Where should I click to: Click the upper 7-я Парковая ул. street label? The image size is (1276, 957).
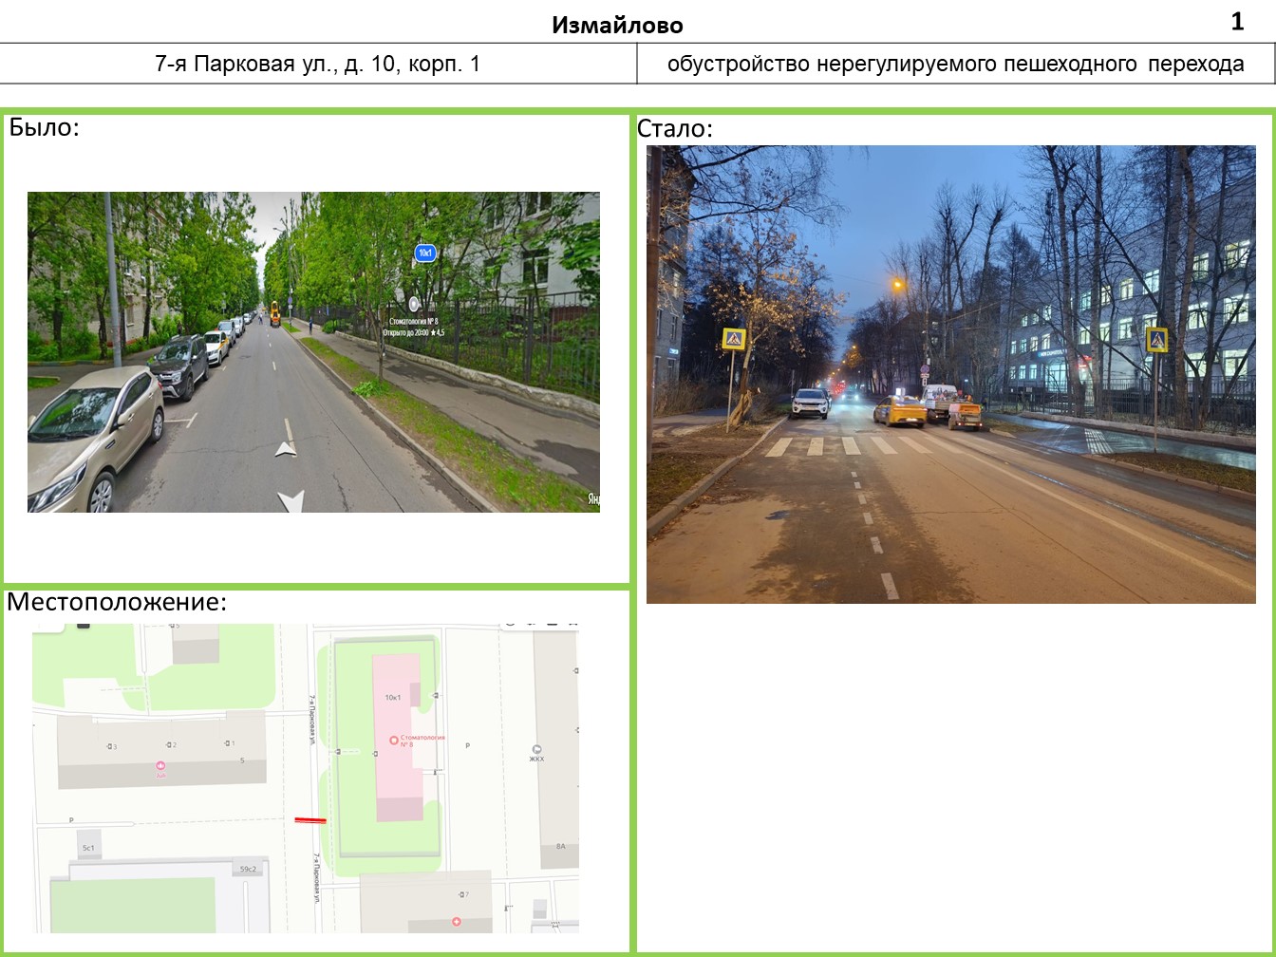[311, 720]
